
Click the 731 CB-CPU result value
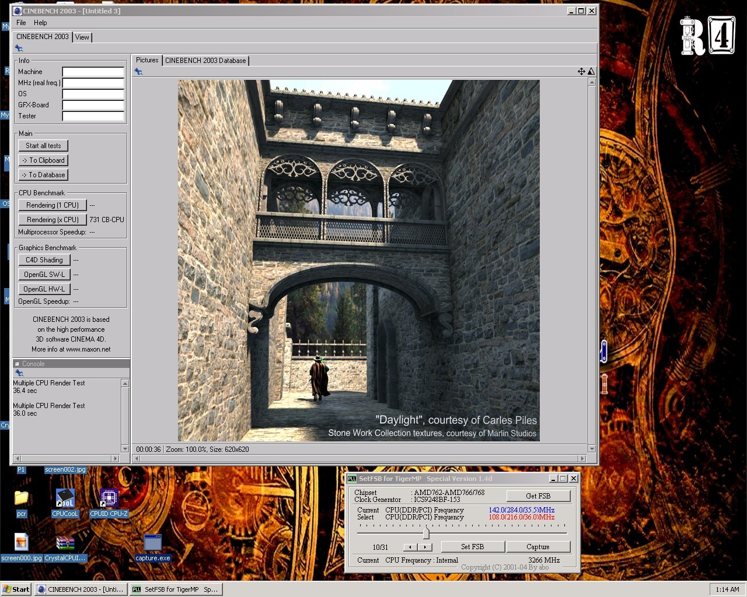(x=107, y=220)
